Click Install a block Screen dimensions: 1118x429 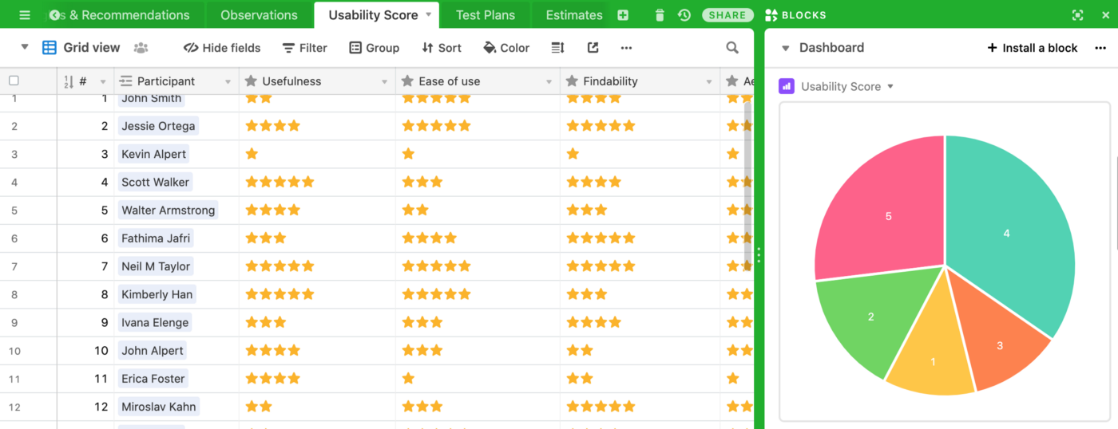coord(1033,48)
